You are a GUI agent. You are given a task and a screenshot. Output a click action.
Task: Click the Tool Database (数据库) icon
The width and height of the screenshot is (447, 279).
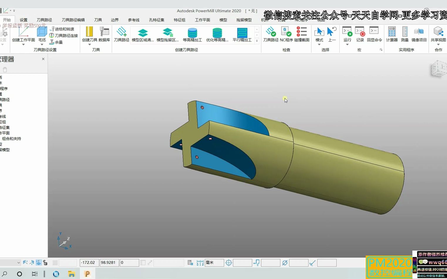coord(104,32)
